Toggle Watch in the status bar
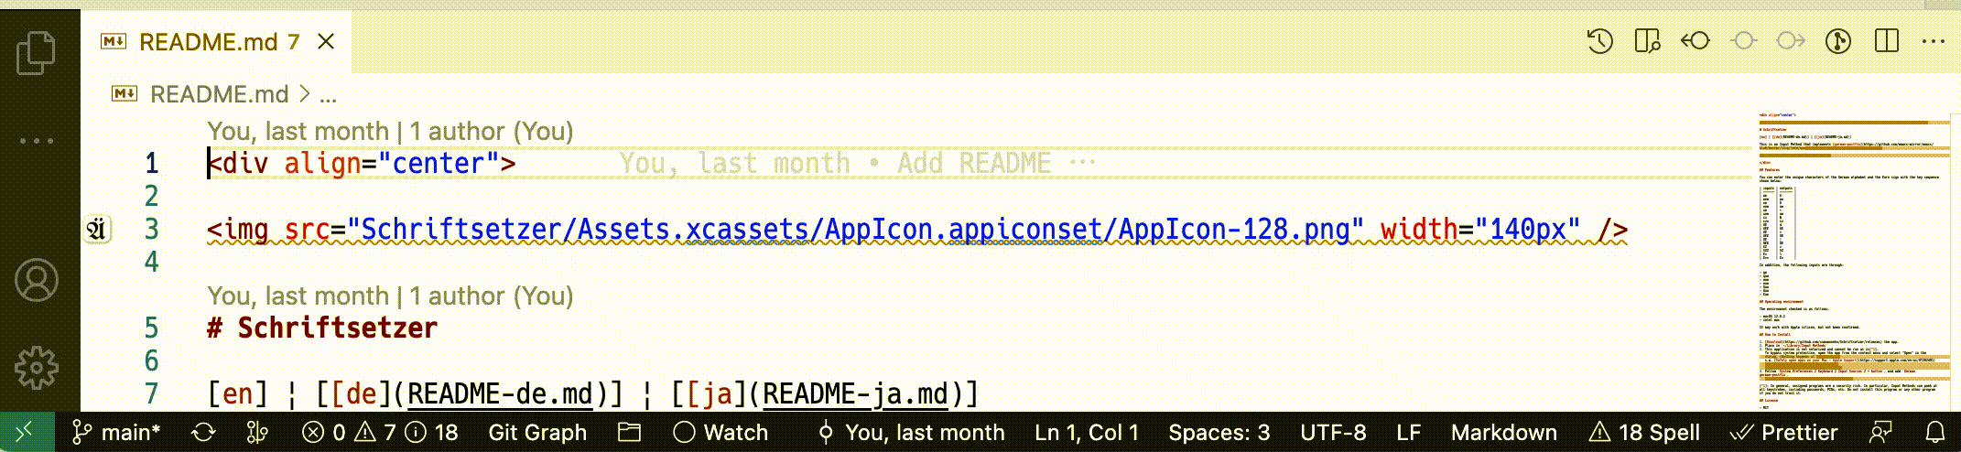 click(720, 432)
